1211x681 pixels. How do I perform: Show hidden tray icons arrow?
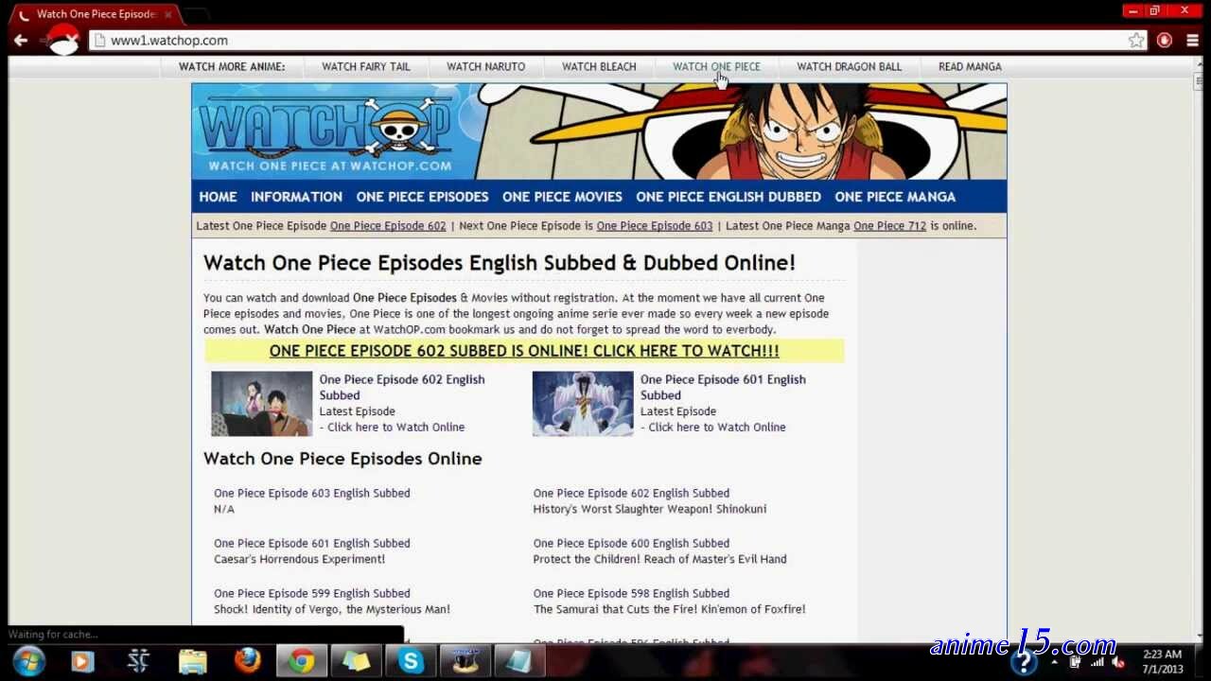(1054, 662)
